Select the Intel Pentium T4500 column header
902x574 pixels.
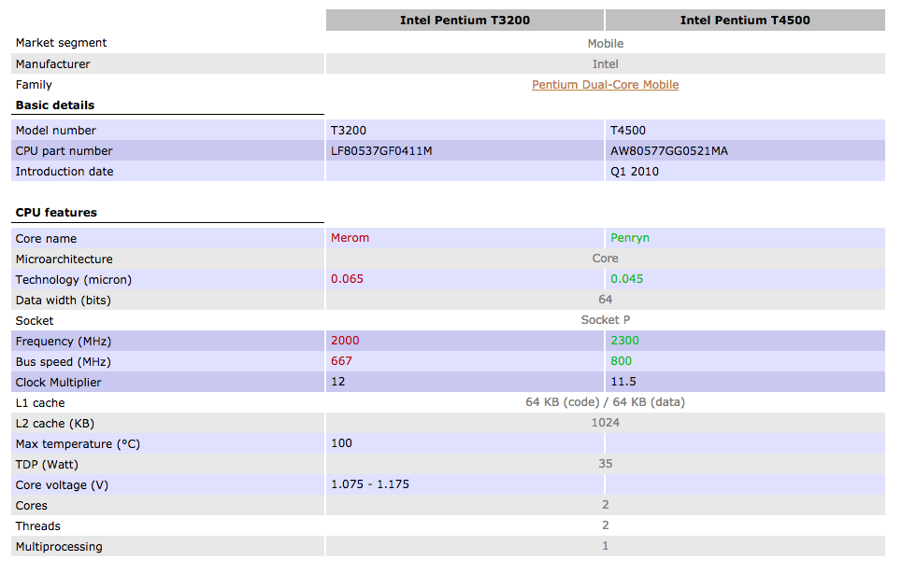[x=745, y=20]
